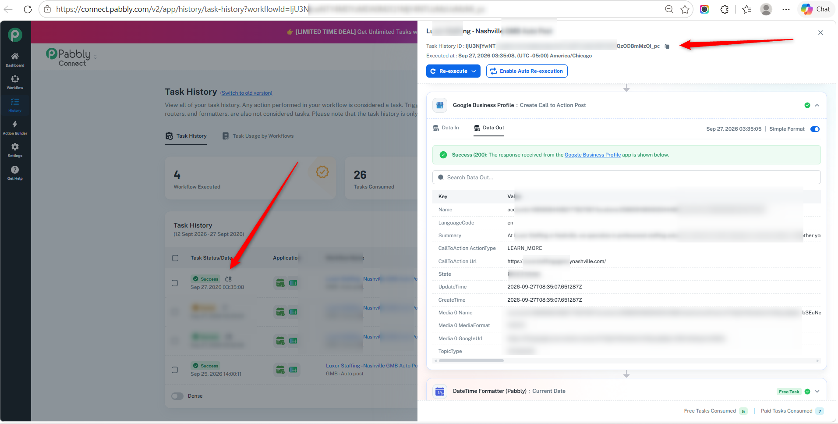The width and height of the screenshot is (838, 424).
Task: Click the Search Data Out field
Action: [626, 178]
